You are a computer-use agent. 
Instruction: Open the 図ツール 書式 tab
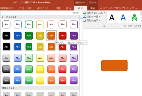[93, 8]
